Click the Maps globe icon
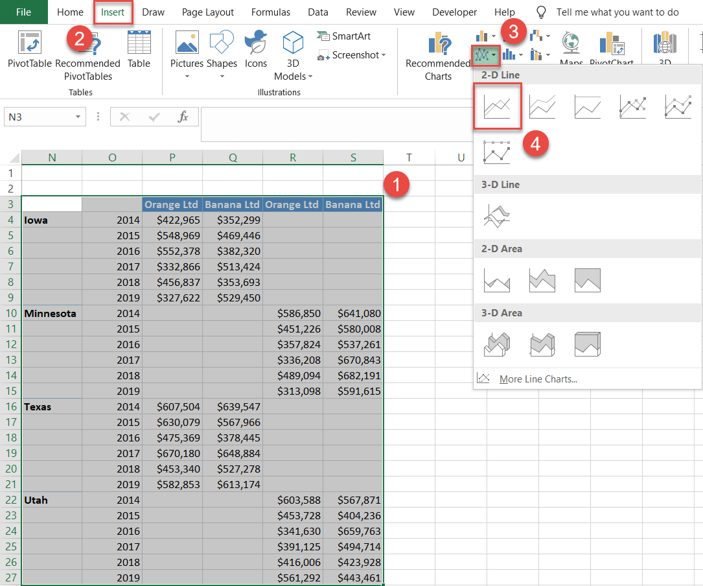This screenshot has height=586, width=703. click(x=571, y=43)
